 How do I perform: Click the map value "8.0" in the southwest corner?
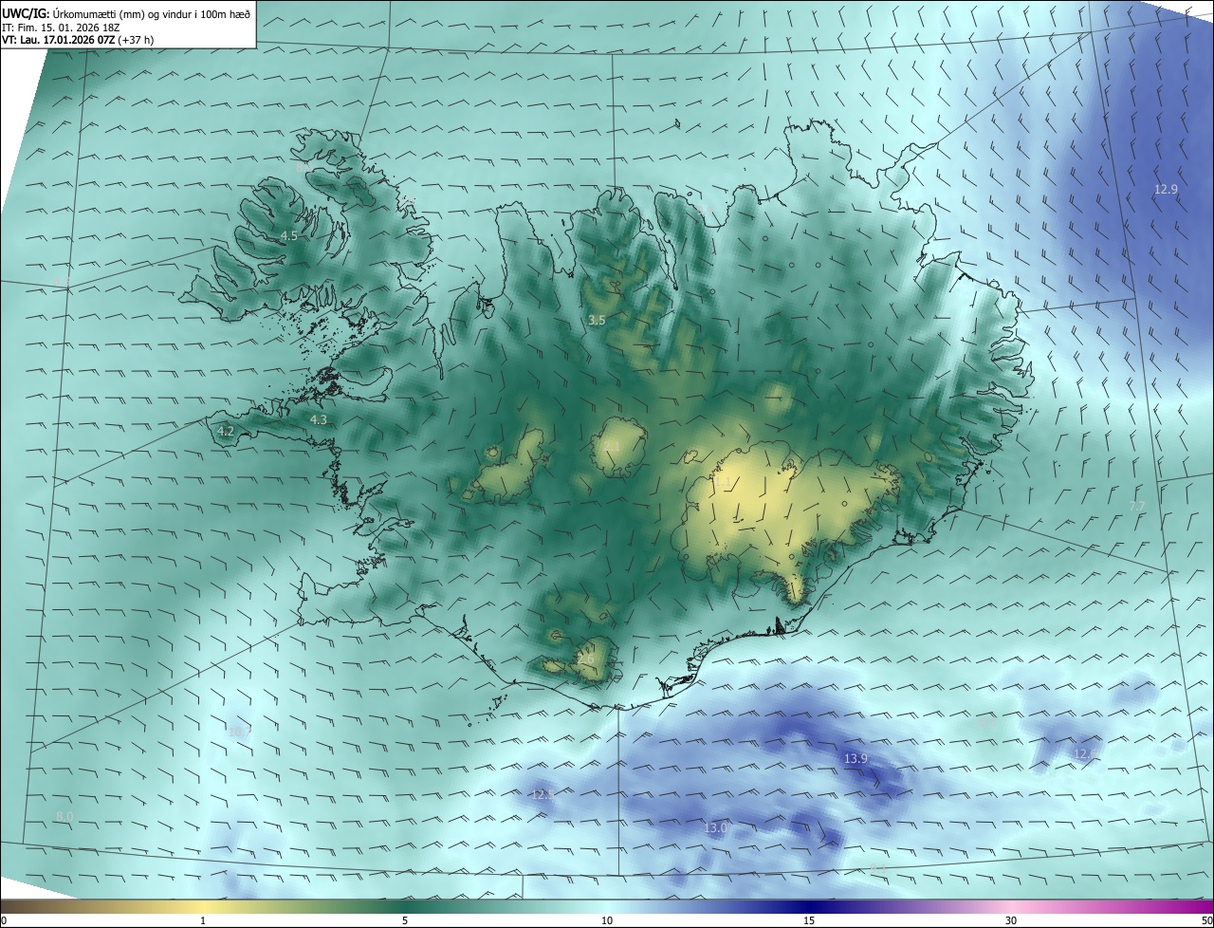pyautogui.click(x=64, y=816)
